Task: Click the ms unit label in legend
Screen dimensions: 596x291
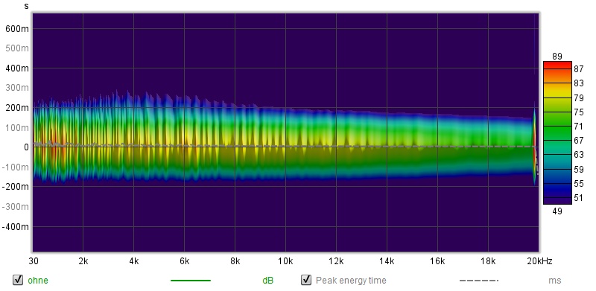Action: click(554, 281)
